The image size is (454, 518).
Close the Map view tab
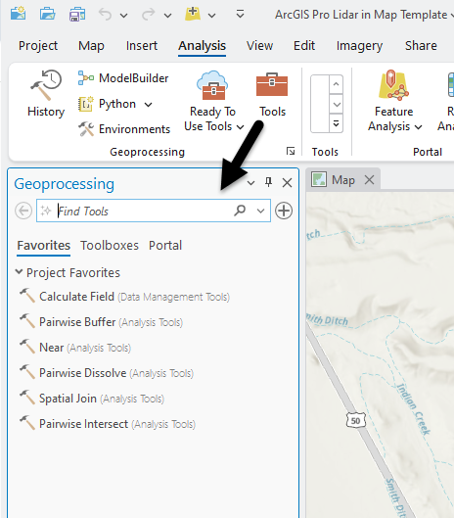tap(369, 180)
